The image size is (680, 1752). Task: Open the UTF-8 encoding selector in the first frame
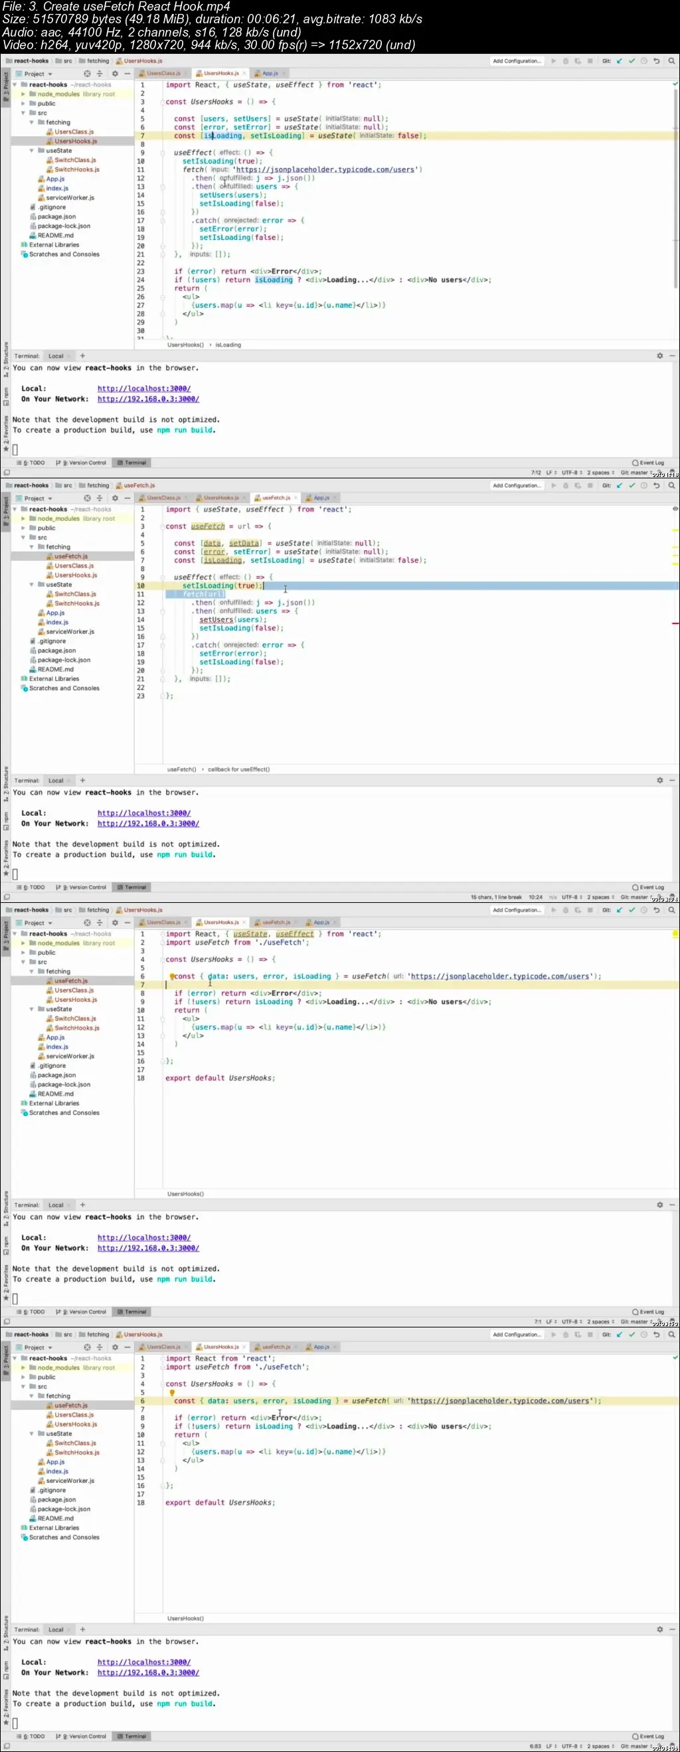(x=571, y=472)
